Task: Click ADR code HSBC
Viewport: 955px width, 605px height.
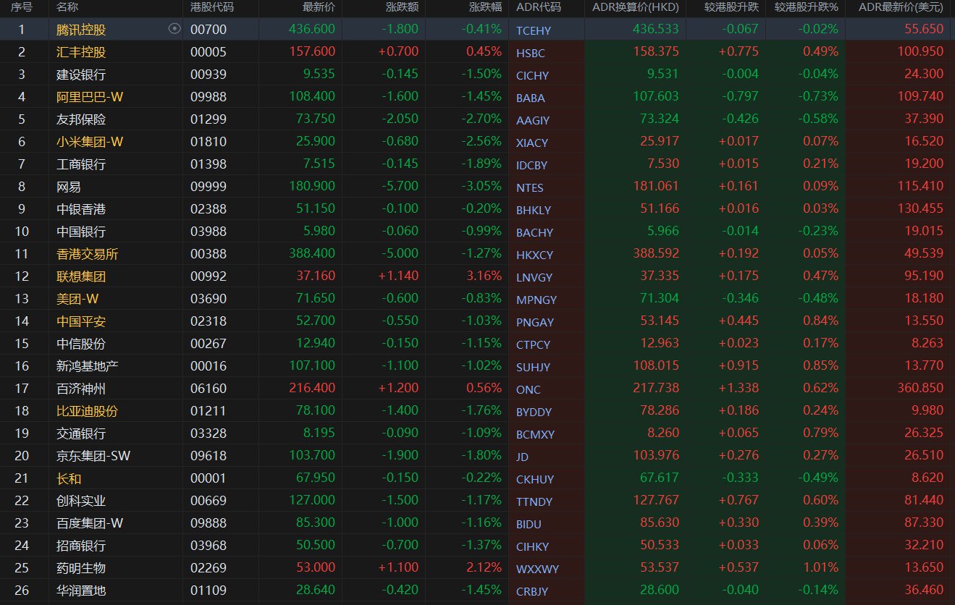Action: [531, 54]
